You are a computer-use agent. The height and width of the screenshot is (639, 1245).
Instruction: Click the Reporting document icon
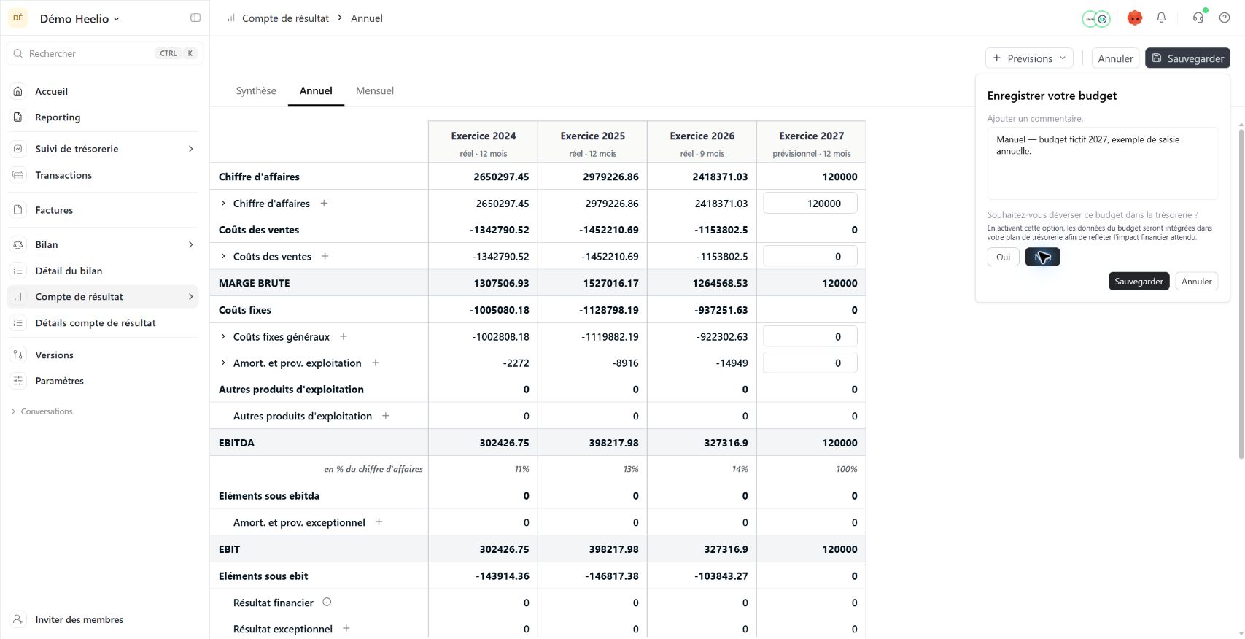click(x=18, y=117)
